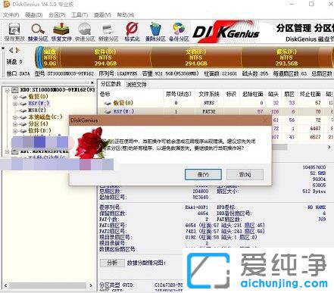
Task: Select the first 9.0G NTFS disk bar segment
Action: pos(50,58)
